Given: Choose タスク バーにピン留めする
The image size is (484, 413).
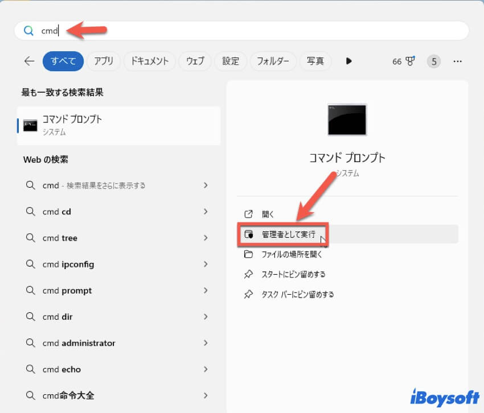Looking at the screenshot, I should [x=347, y=295].
